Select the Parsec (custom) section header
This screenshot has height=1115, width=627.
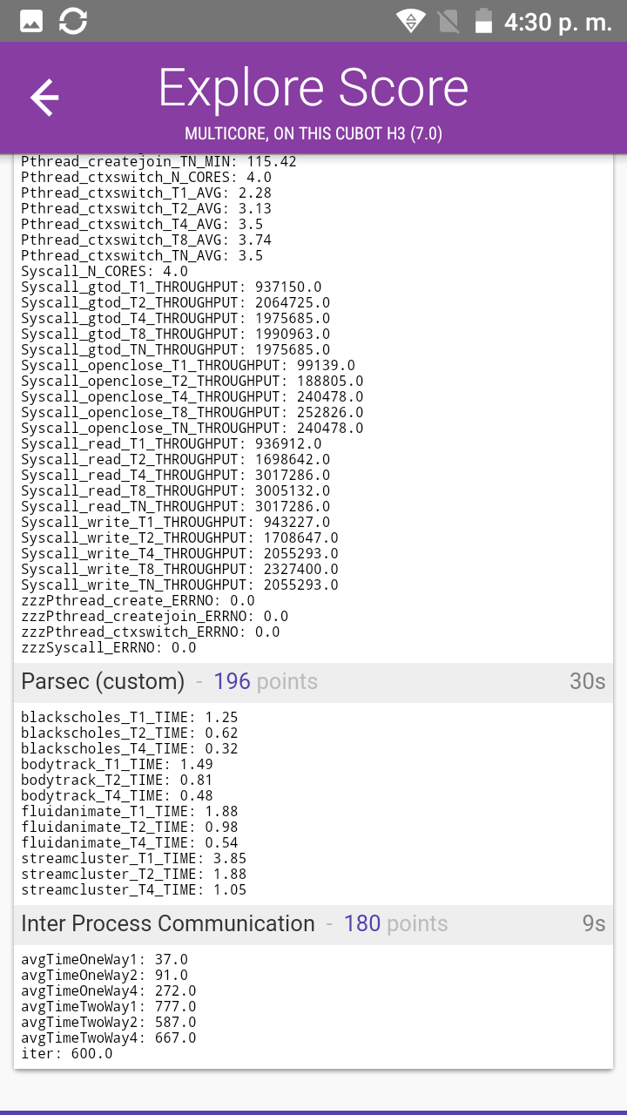313,682
